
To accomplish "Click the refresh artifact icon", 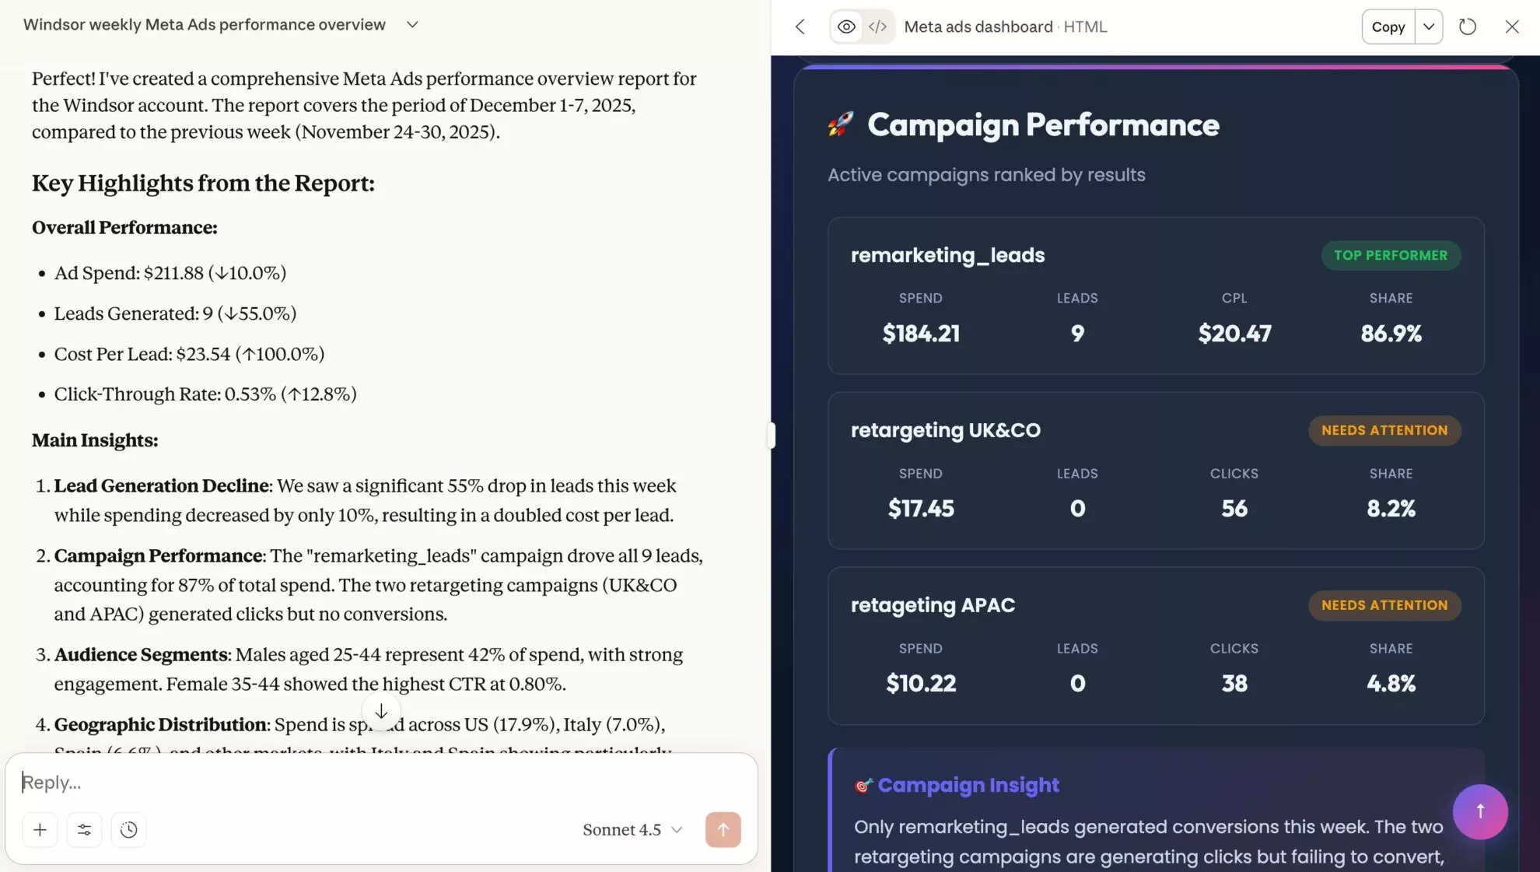I will 1468,26.
